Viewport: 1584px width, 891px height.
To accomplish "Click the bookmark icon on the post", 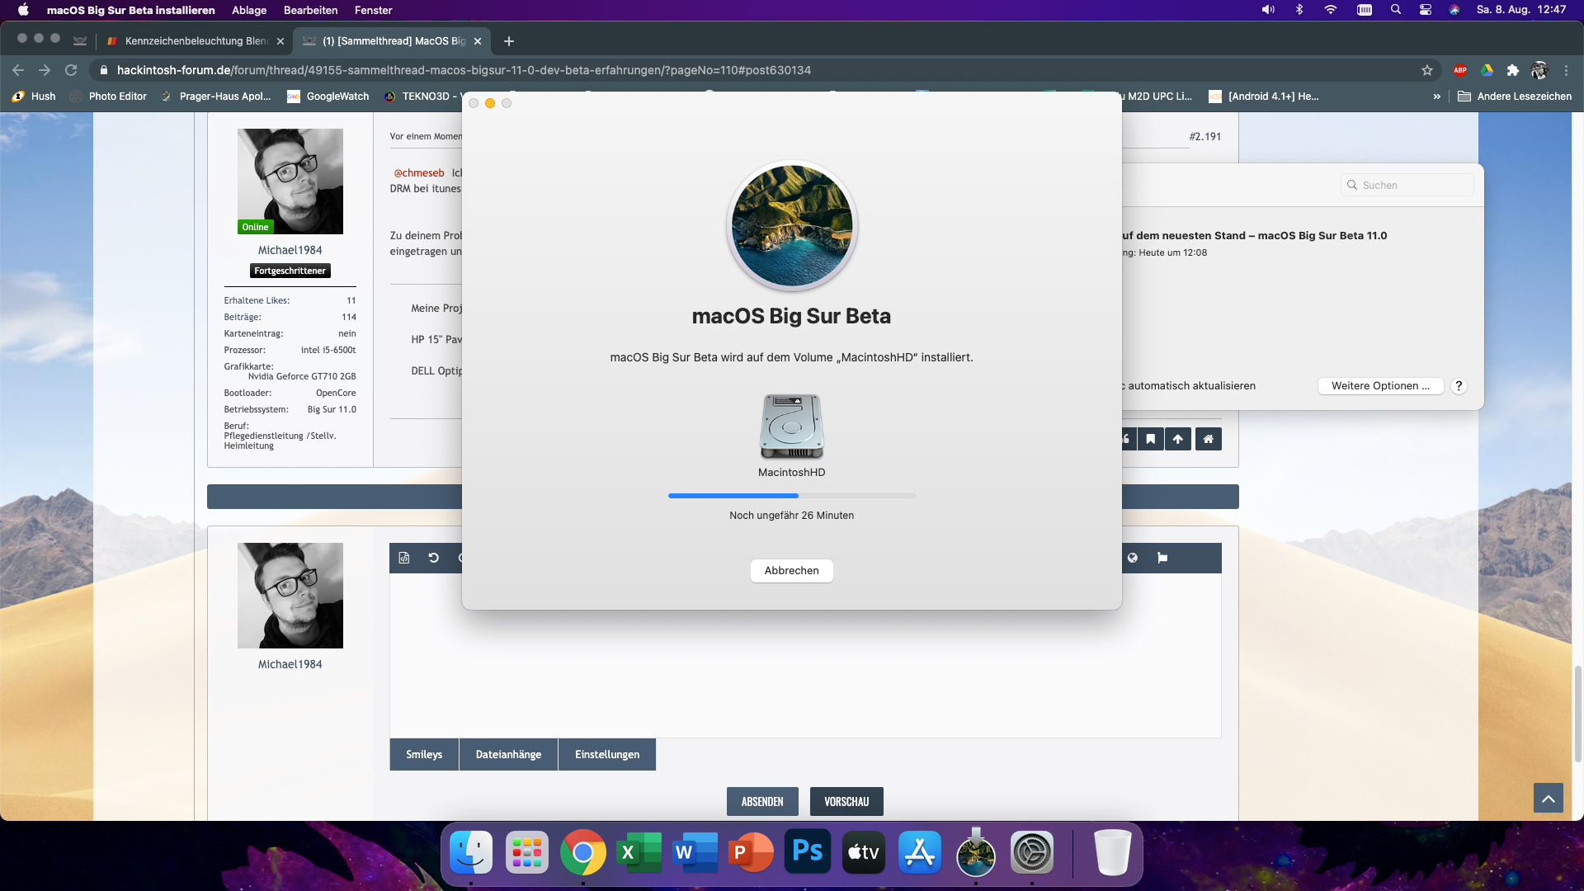I will pos(1150,439).
